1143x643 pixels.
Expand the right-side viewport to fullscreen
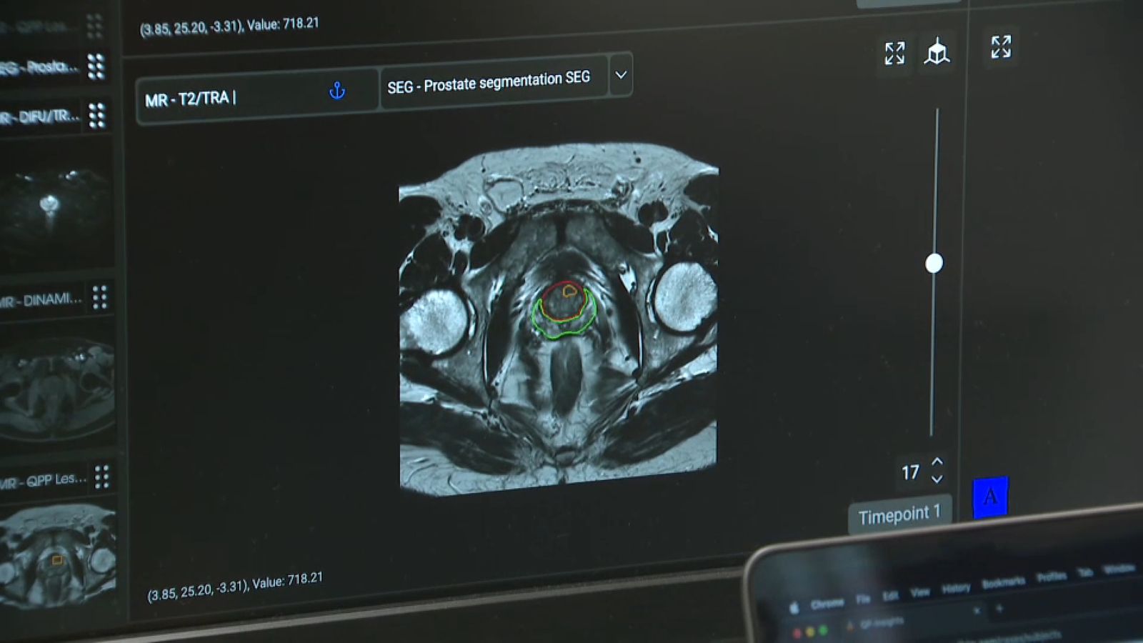click(1001, 47)
